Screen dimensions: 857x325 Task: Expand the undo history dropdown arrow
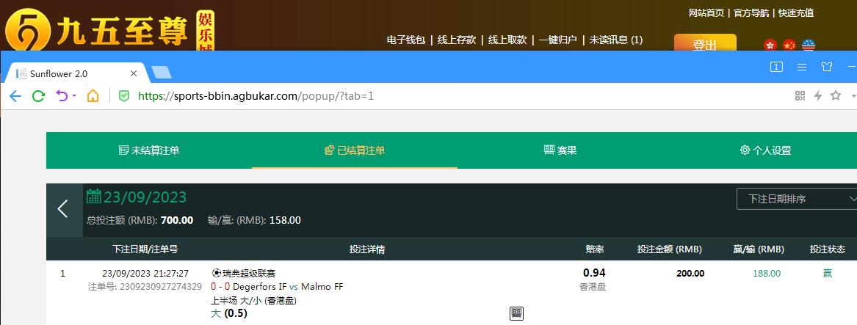[74, 96]
